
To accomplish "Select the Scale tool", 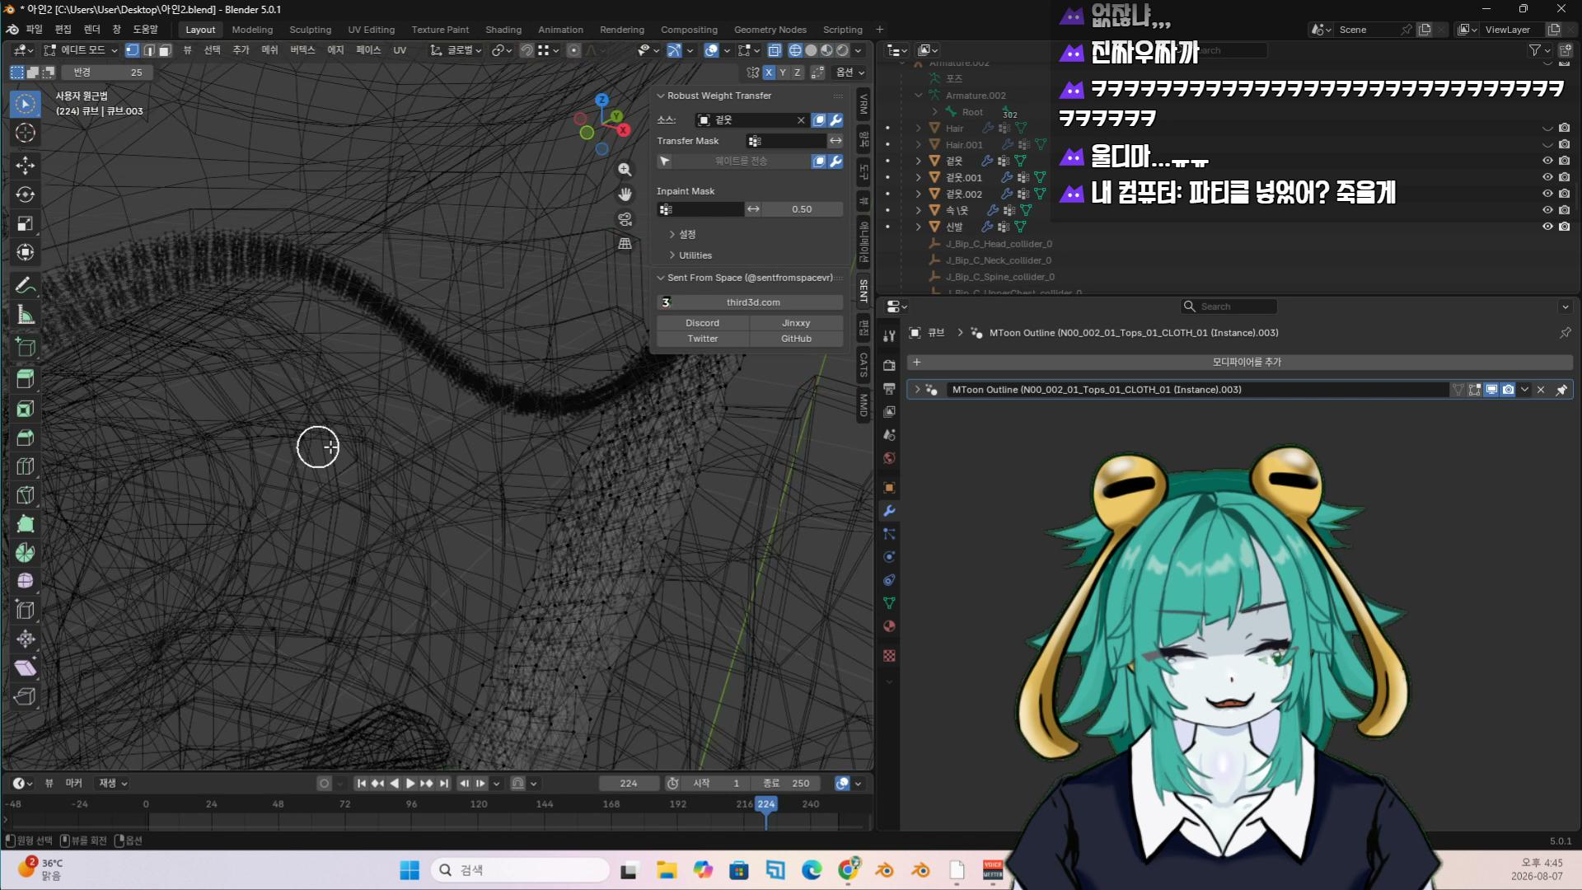I will [x=26, y=223].
